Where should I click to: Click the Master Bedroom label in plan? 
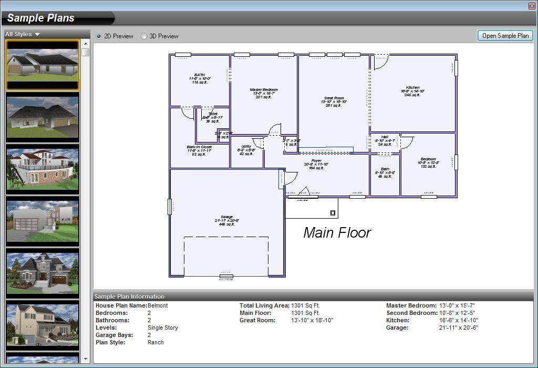[x=264, y=93]
